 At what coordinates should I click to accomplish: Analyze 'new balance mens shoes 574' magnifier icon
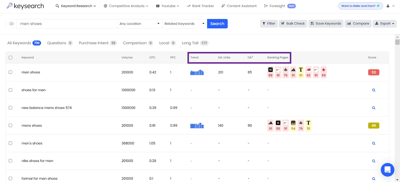(x=373, y=108)
